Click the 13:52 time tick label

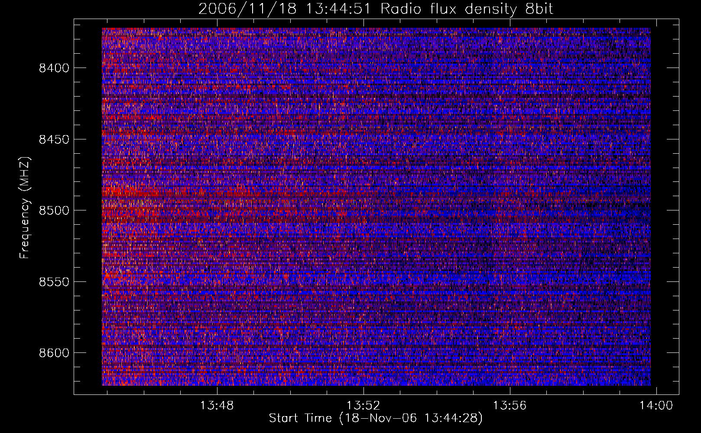363,406
